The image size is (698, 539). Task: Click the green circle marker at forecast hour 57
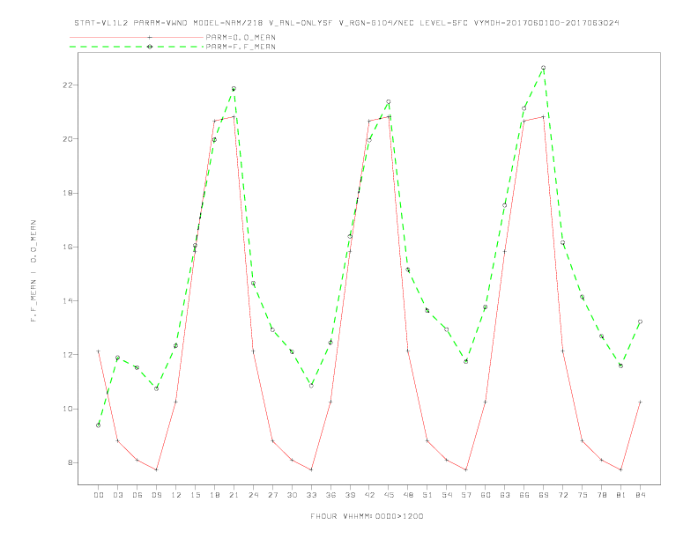tap(466, 362)
